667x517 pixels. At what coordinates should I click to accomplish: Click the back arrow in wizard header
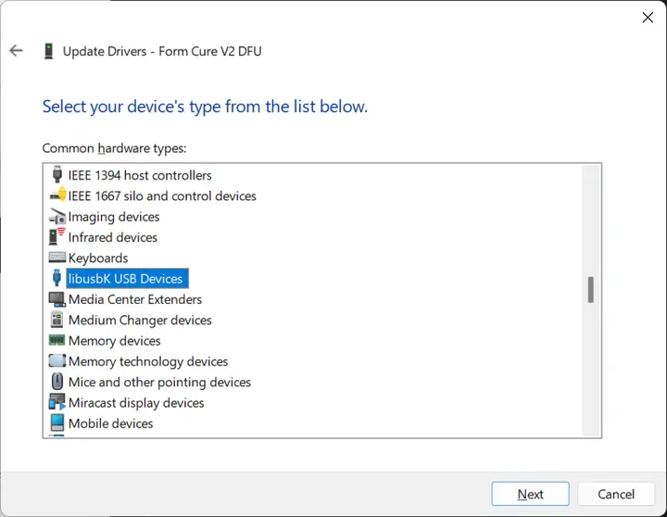click(x=16, y=51)
